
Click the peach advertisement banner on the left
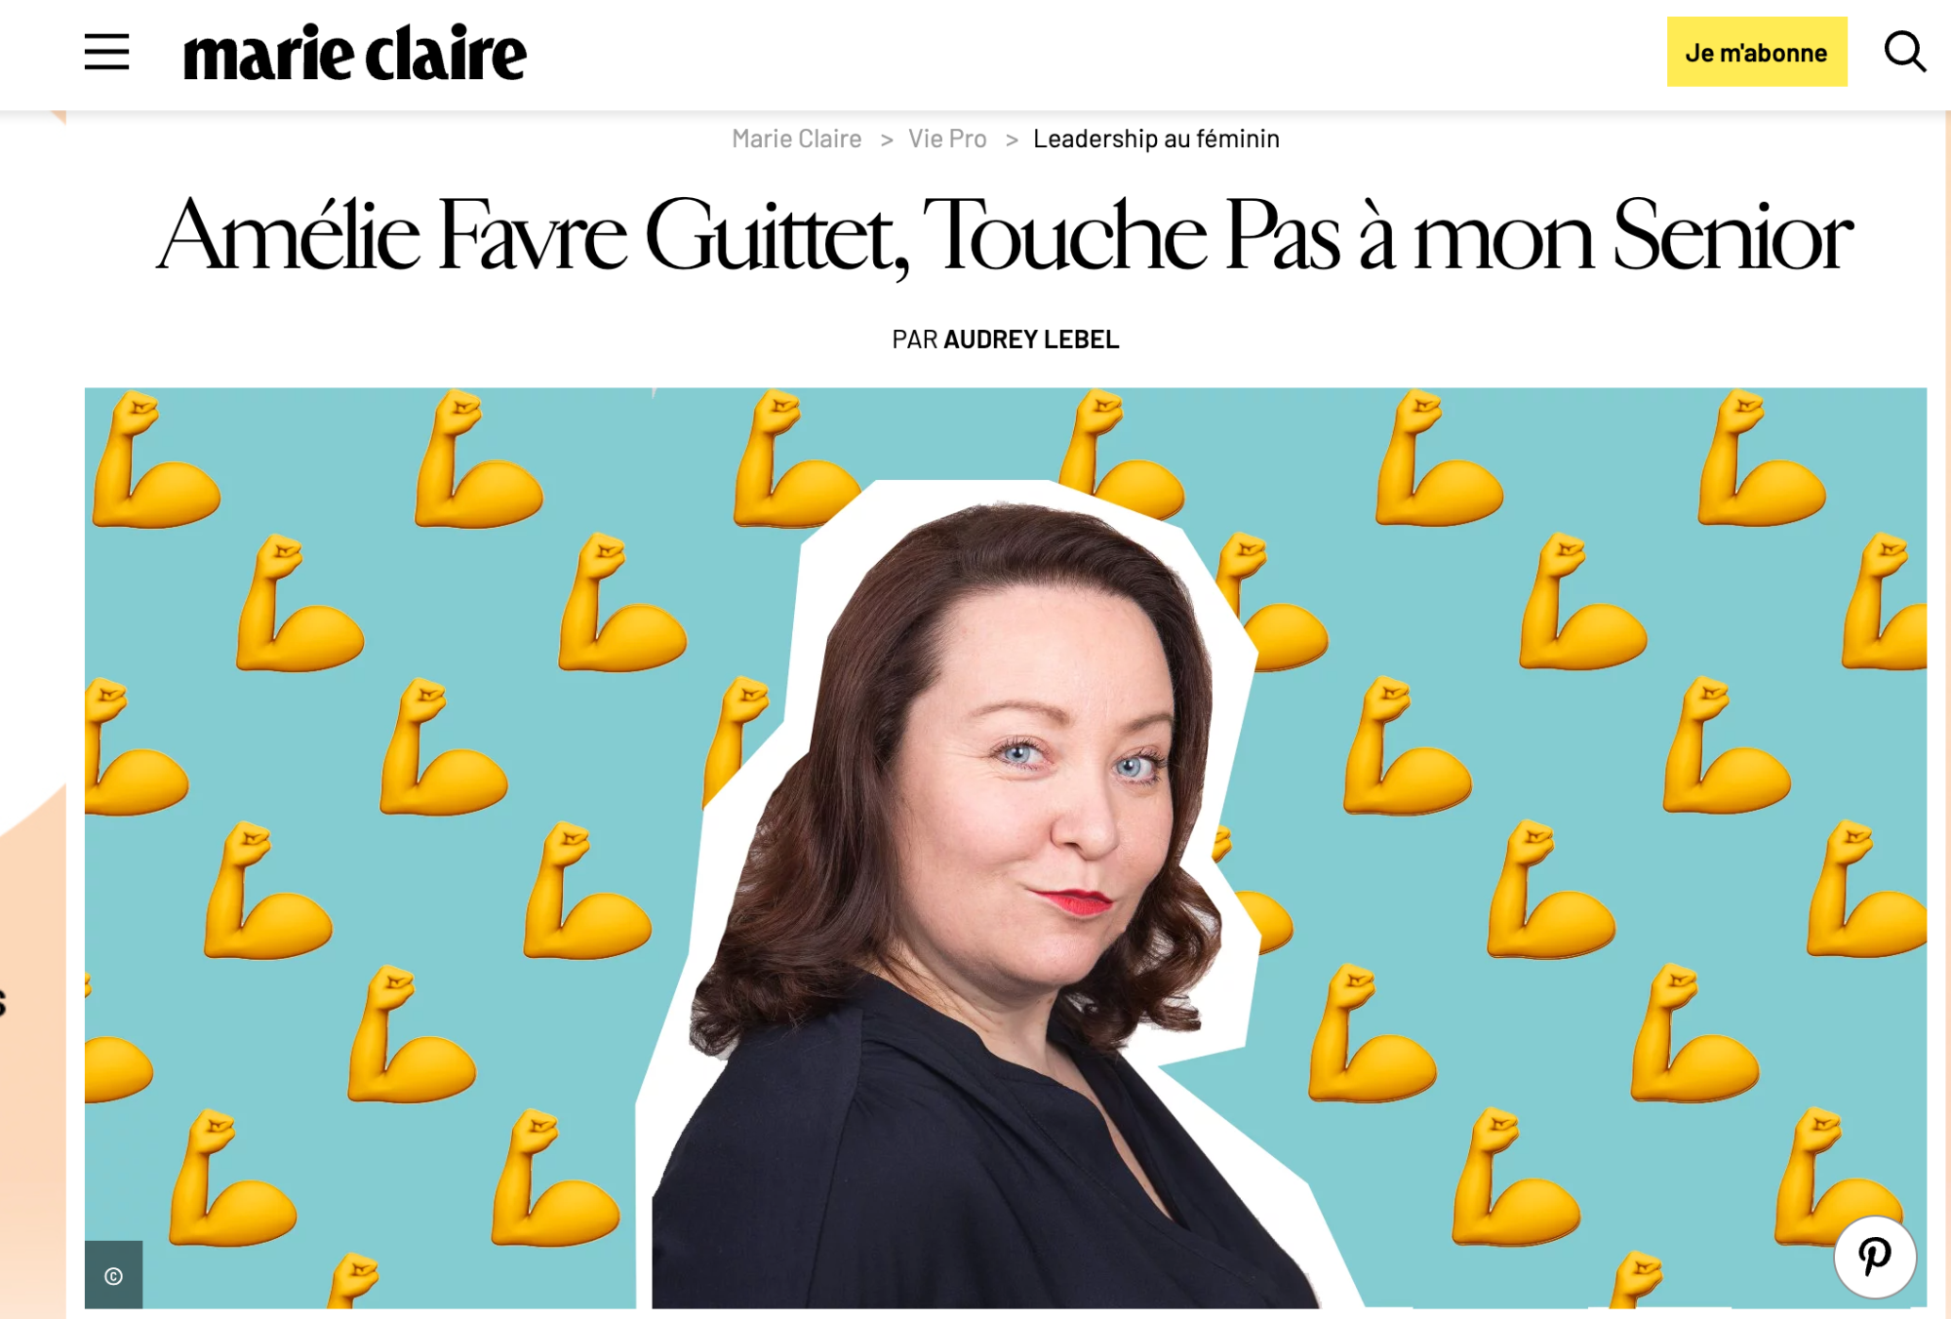pyautogui.click(x=32, y=712)
